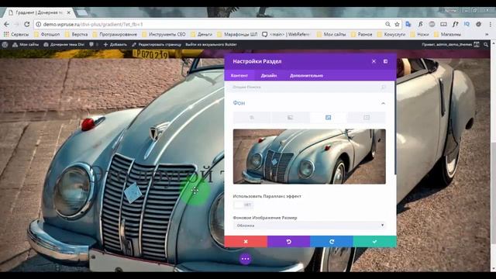Click the comments bubble icon in the admin bar

91,45
